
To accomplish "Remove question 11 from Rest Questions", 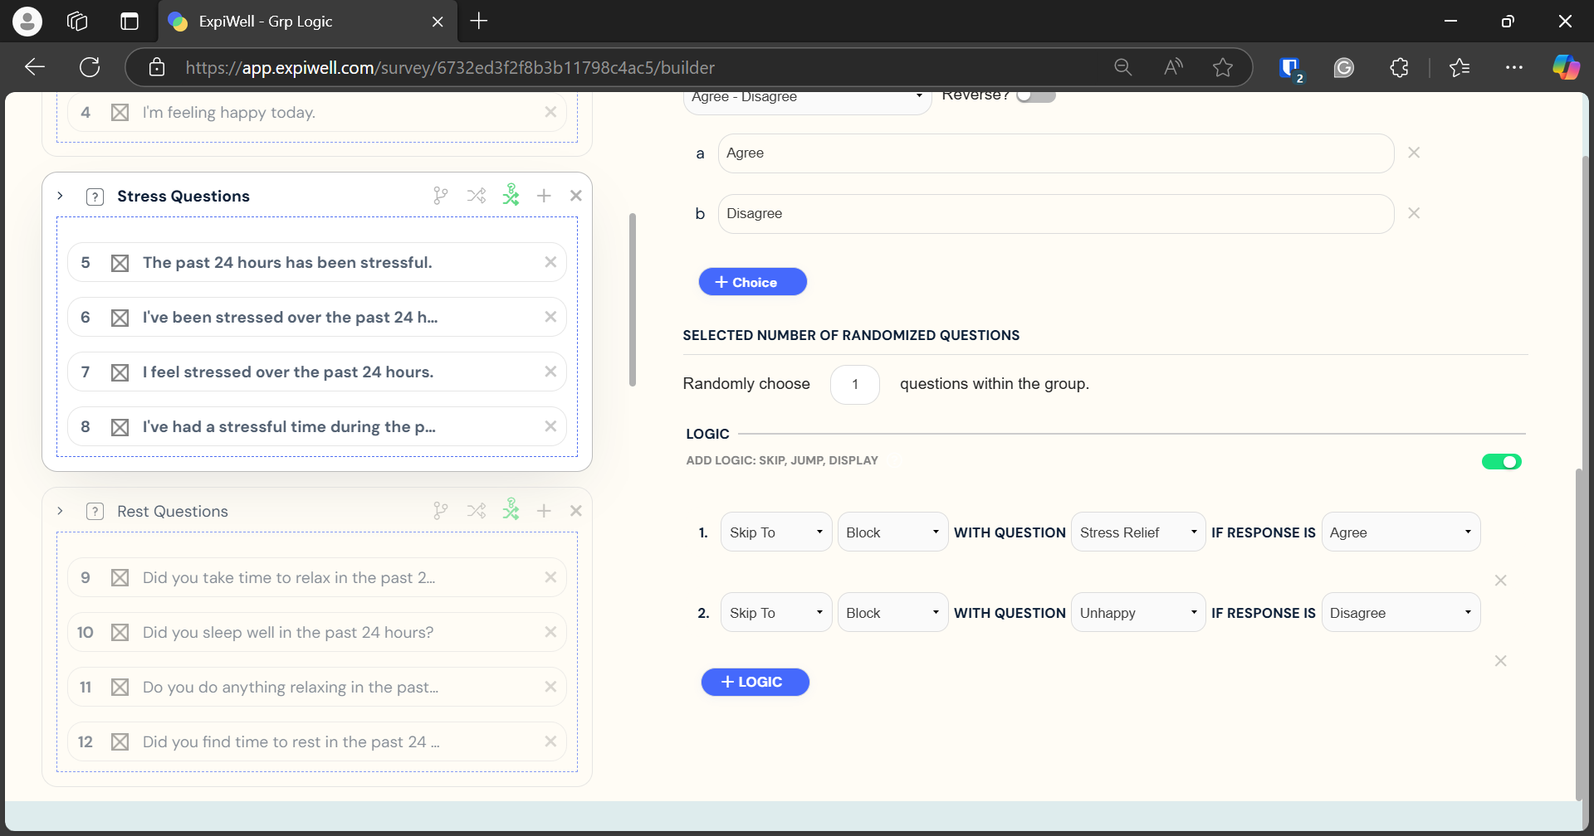I will click(550, 687).
